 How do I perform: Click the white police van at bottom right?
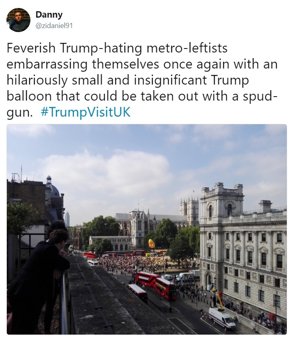point(222,318)
